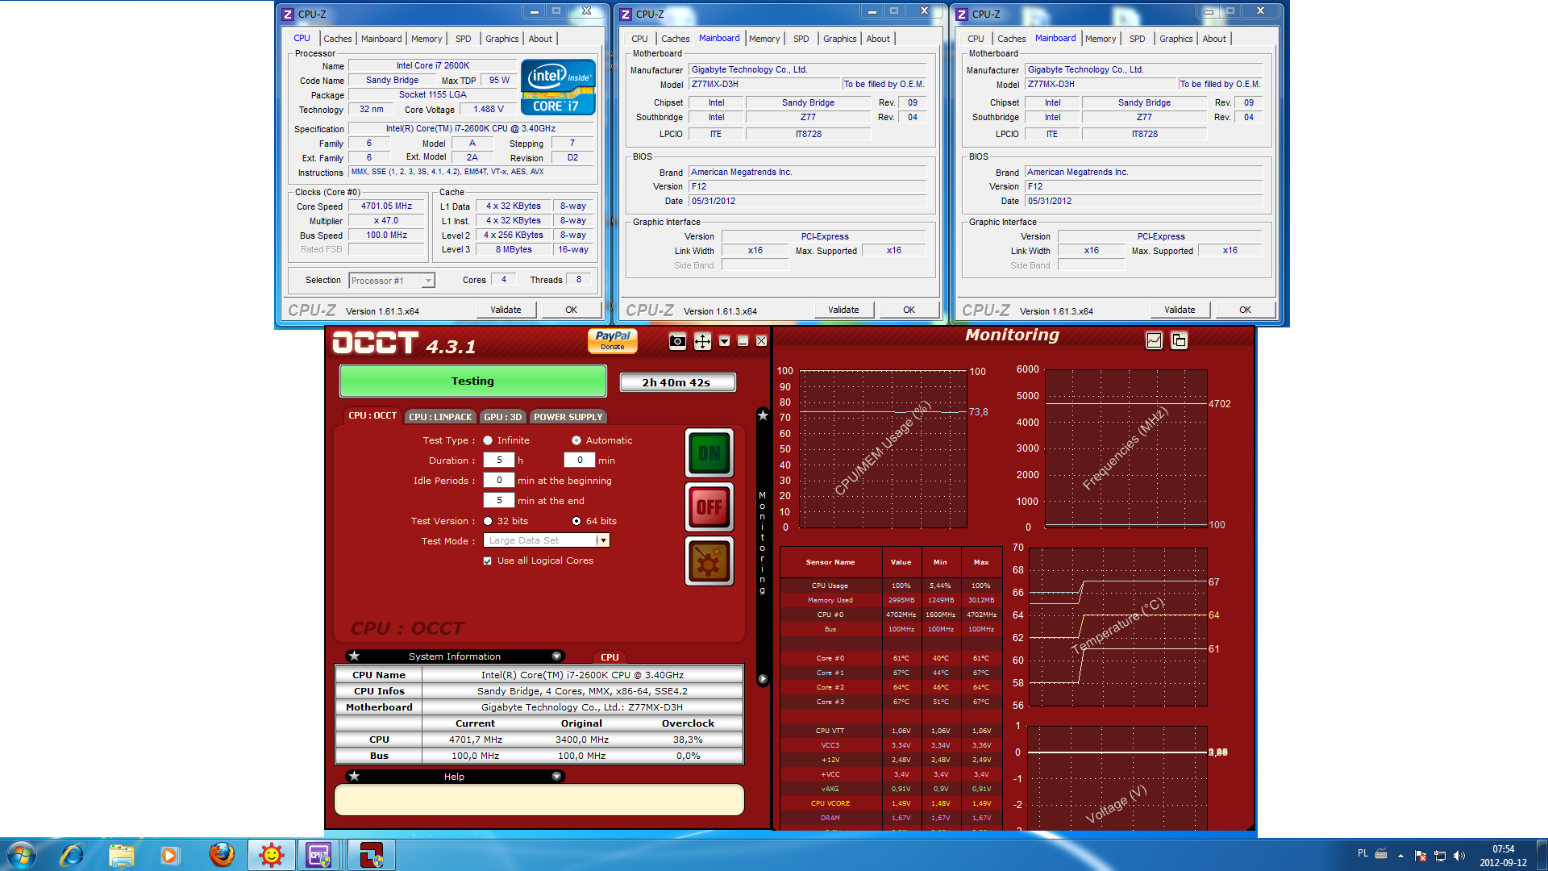The width and height of the screenshot is (1548, 871).
Task: Click the Frequencies (MHz) graph
Action: point(1126,448)
